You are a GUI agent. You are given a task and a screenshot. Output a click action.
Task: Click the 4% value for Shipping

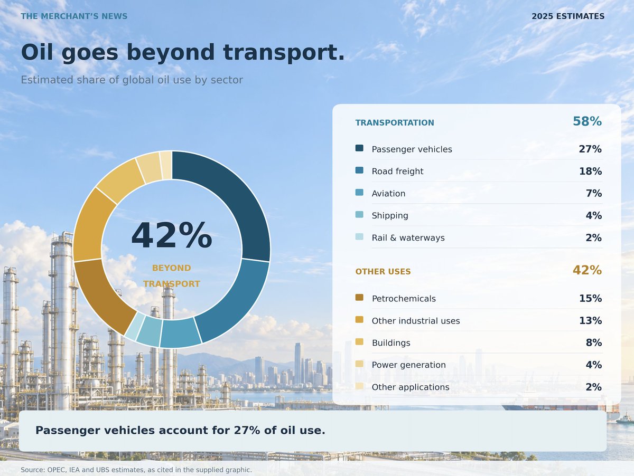594,216
